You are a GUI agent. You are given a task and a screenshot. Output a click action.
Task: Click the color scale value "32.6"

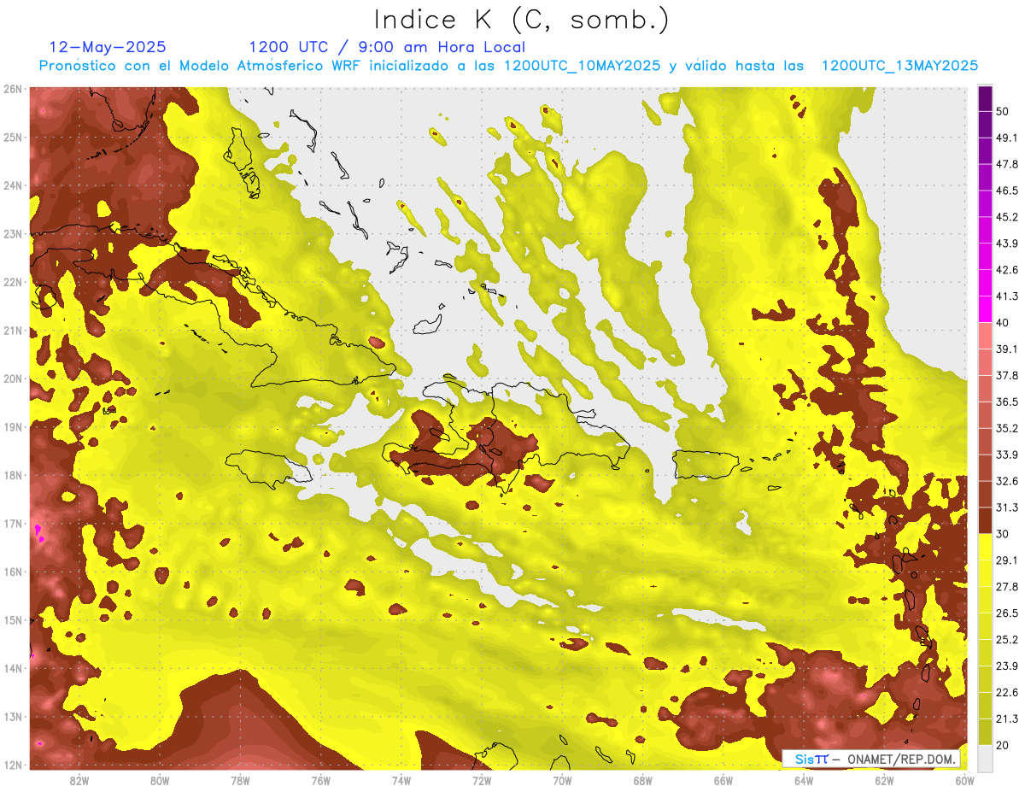(1006, 481)
